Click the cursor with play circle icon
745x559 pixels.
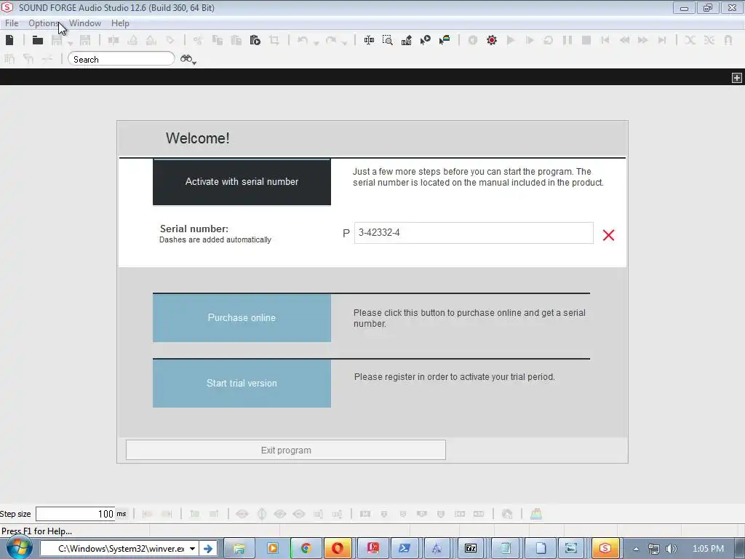coord(425,41)
